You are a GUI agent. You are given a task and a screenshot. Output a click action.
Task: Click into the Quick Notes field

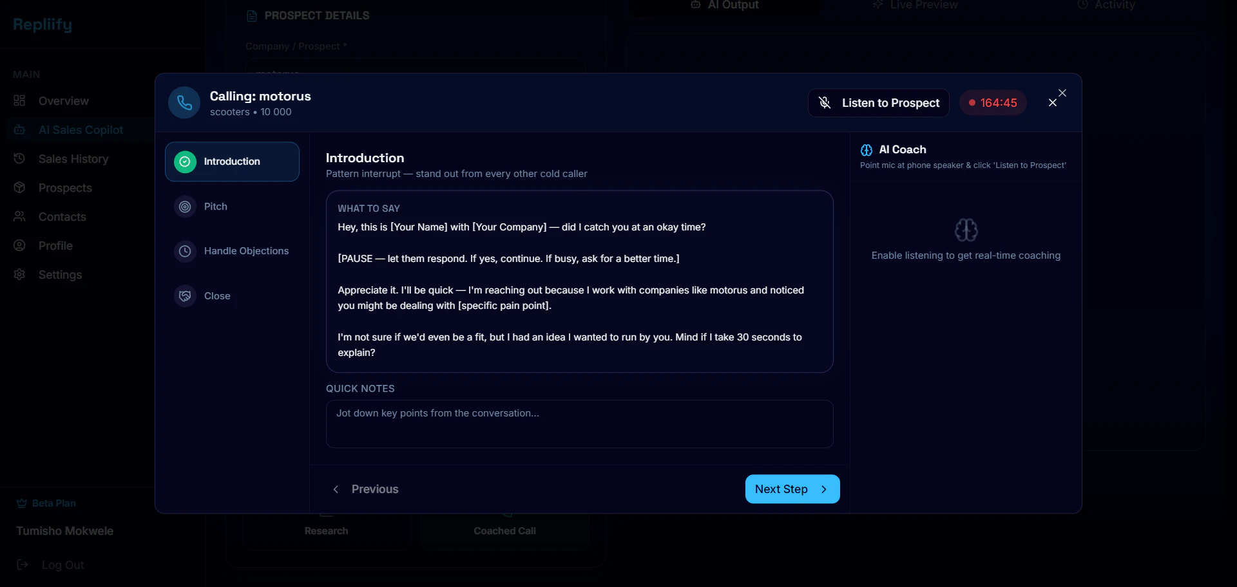579,424
